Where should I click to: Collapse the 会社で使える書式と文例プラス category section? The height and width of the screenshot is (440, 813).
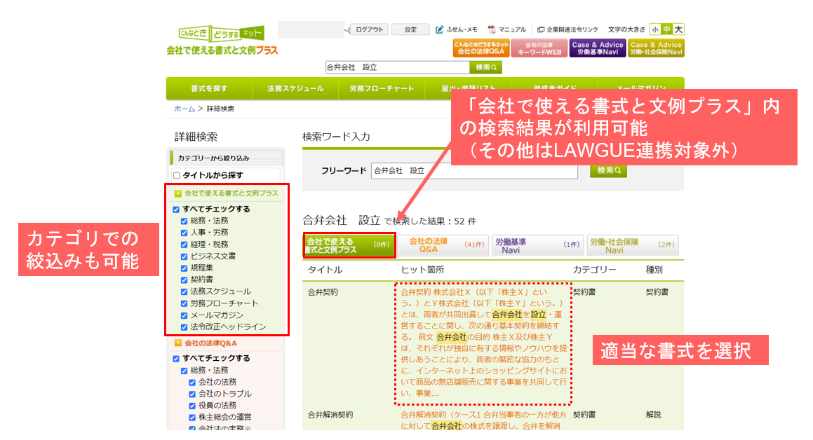pos(178,193)
